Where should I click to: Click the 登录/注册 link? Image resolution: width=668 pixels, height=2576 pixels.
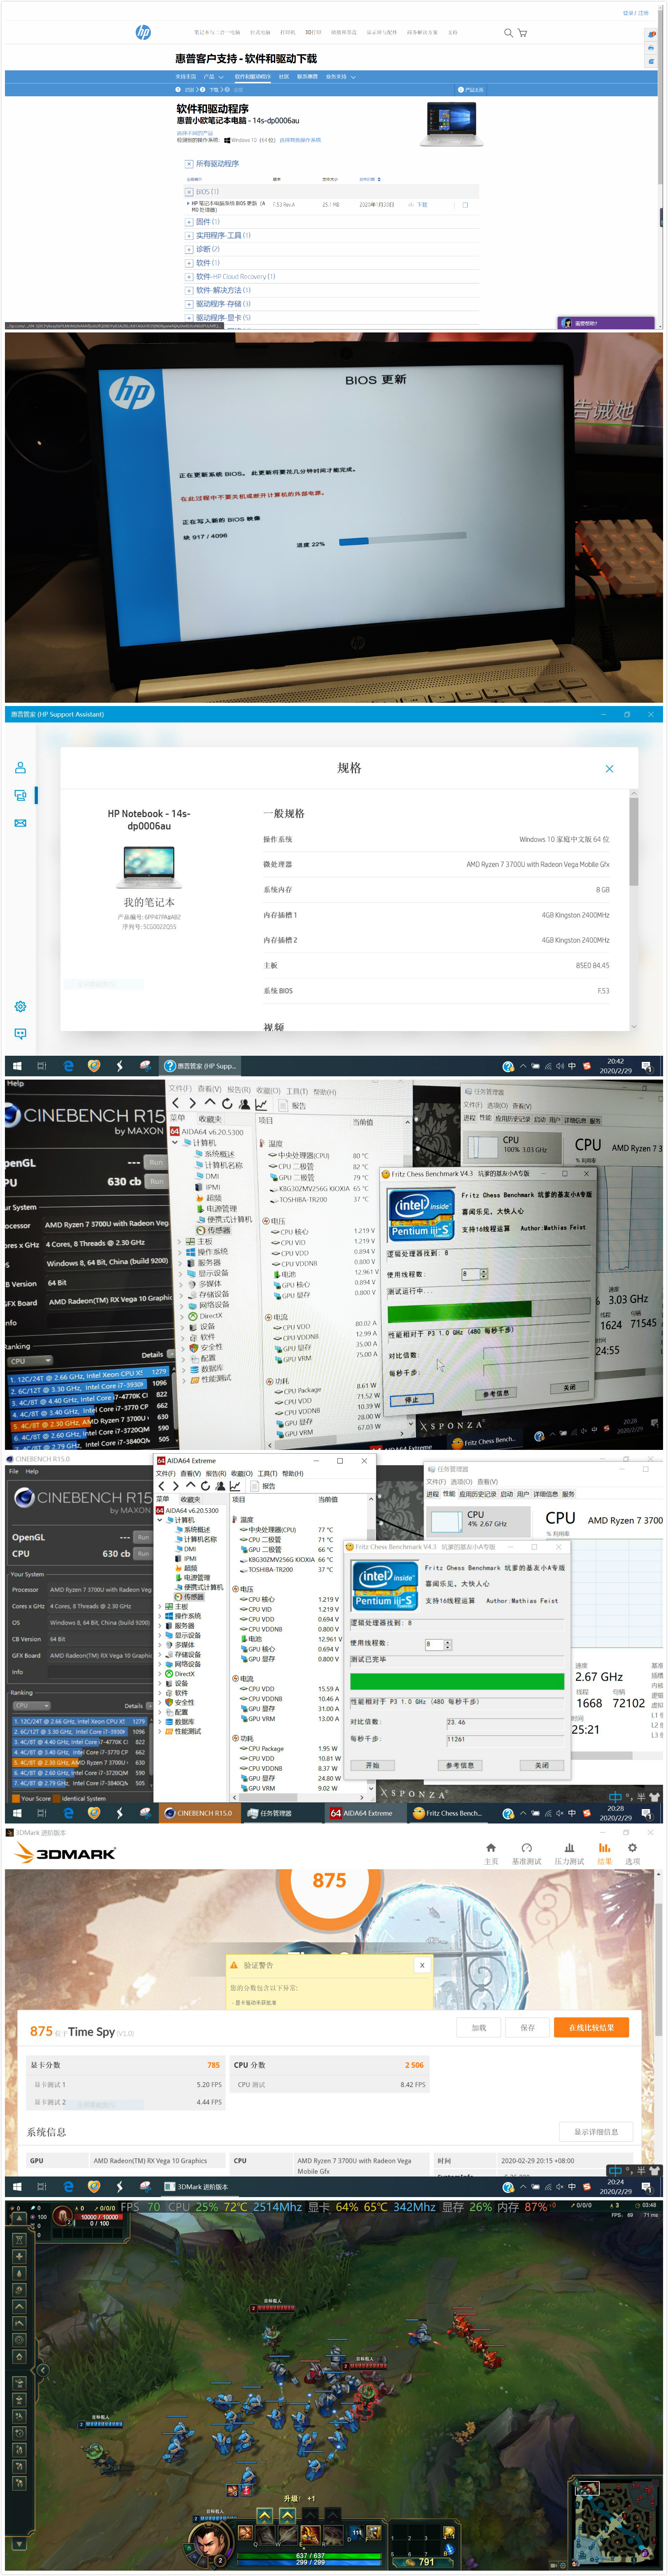[x=635, y=13]
